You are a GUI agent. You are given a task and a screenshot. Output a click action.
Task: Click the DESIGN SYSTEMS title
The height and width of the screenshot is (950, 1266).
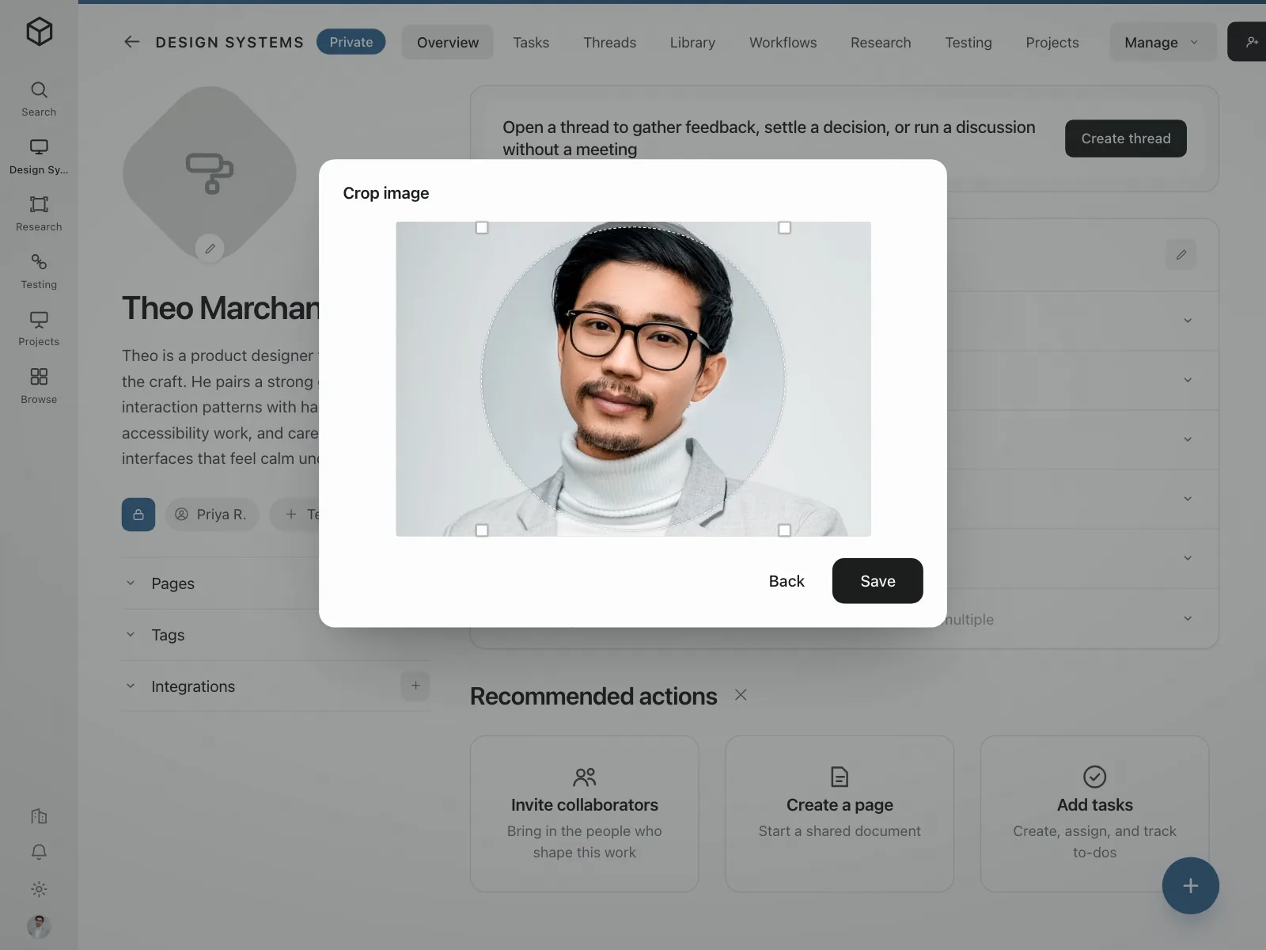229,43
